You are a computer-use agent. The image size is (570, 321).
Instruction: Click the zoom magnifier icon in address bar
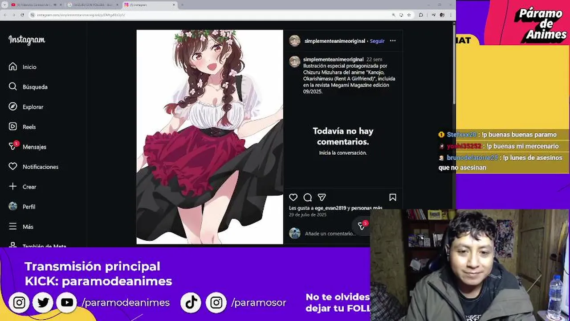[x=394, y=15]
